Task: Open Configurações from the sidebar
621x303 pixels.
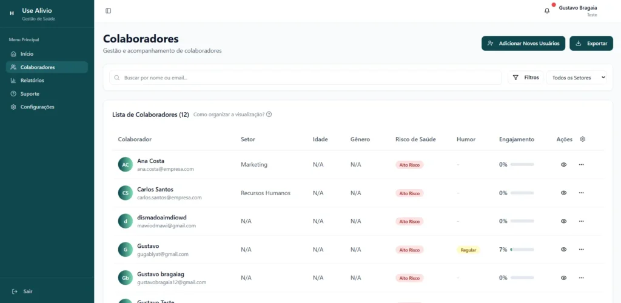Action: point(47,107)
